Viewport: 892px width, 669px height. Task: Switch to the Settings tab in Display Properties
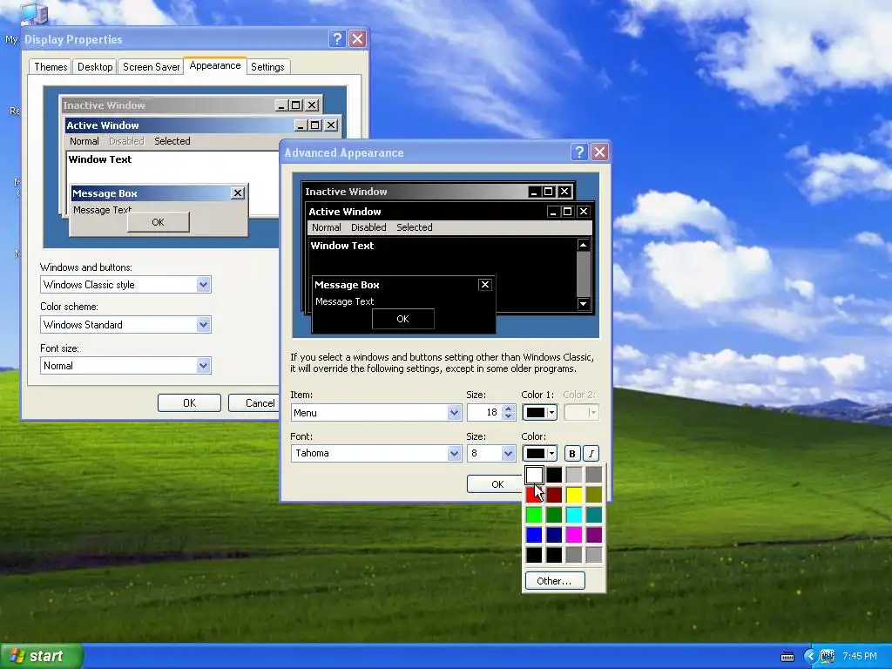point(267,66)
